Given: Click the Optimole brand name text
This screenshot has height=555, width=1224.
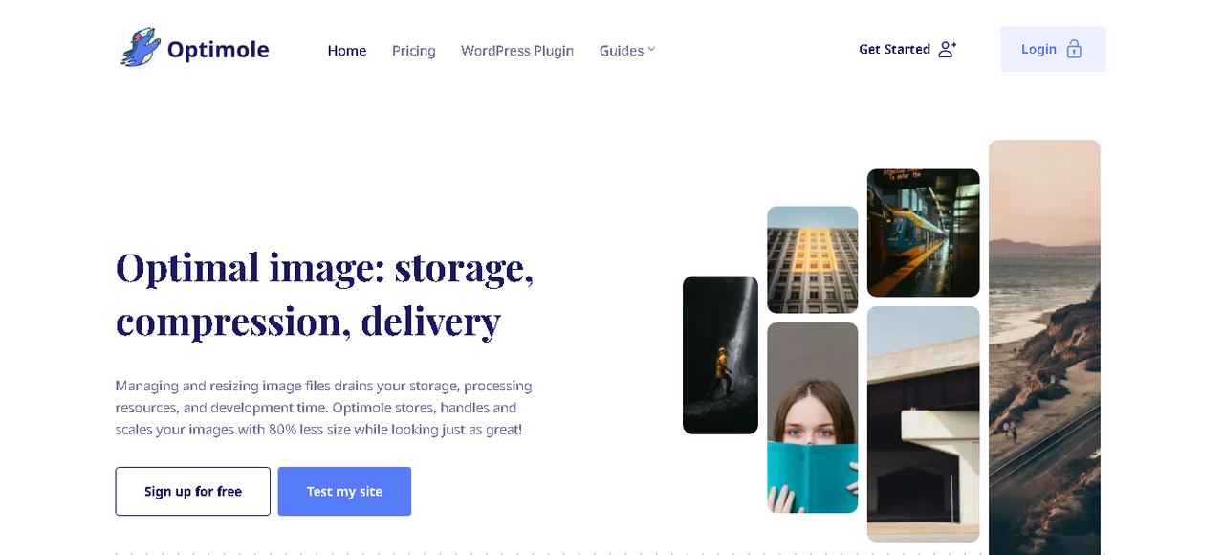Looking at the screenshot, I should coord(218,49).
